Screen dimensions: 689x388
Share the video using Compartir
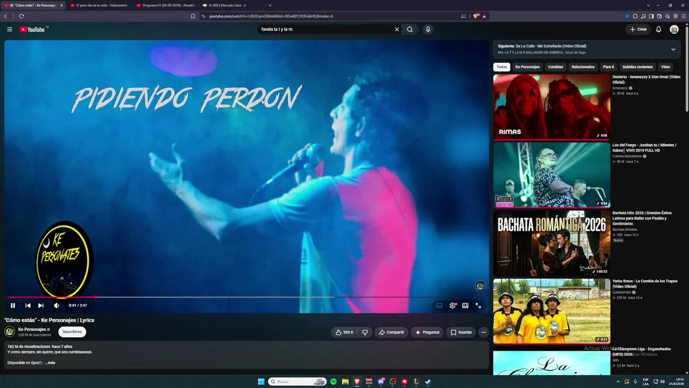pos(391,332)
